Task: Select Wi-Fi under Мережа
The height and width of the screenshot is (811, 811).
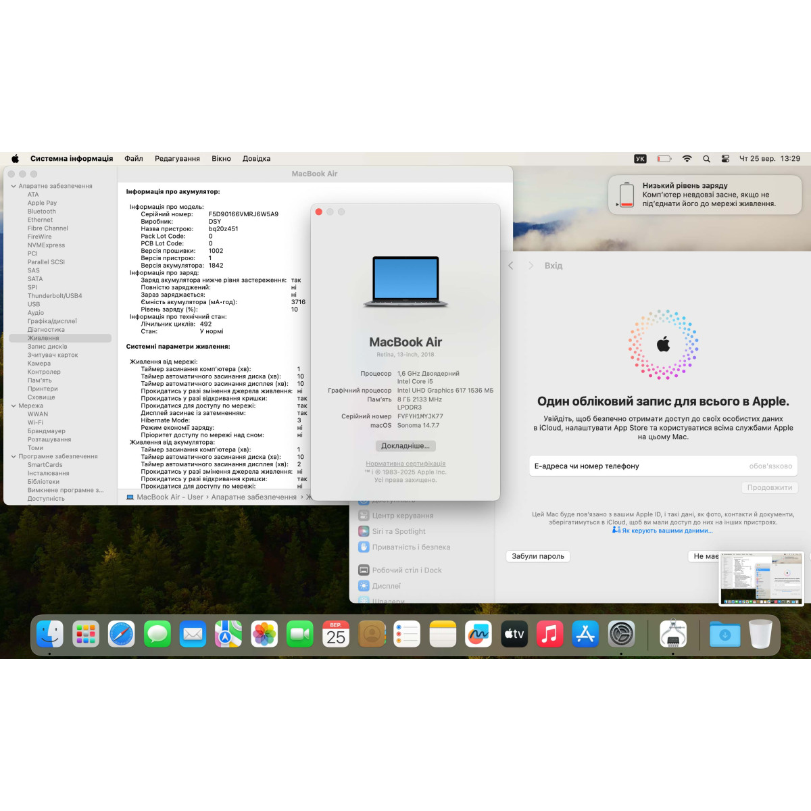Action: [x=35, y=422]
